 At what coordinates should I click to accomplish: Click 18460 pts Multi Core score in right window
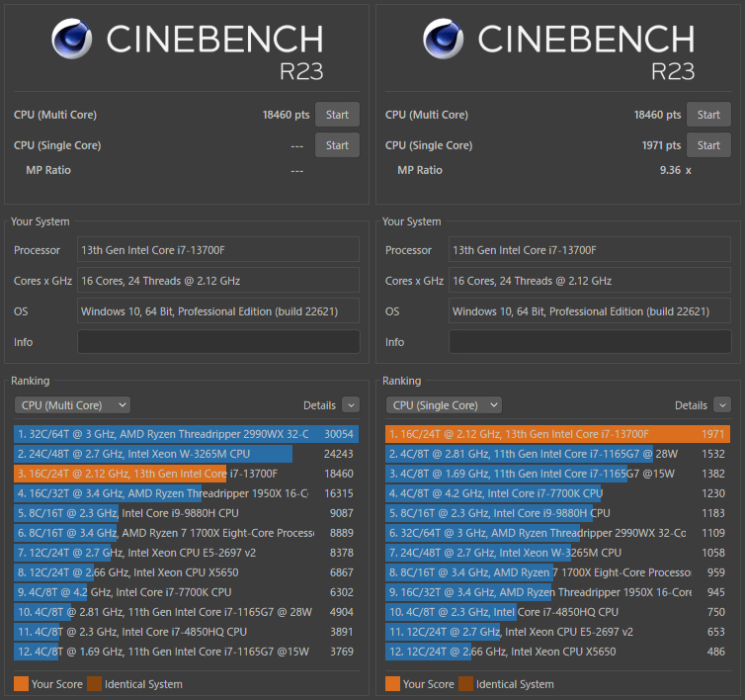[658, 115]
